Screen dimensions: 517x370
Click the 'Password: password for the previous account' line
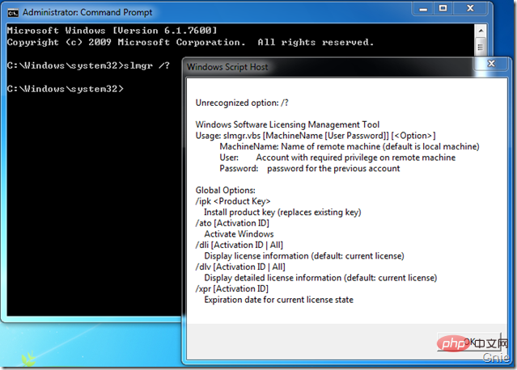[310, 169]
